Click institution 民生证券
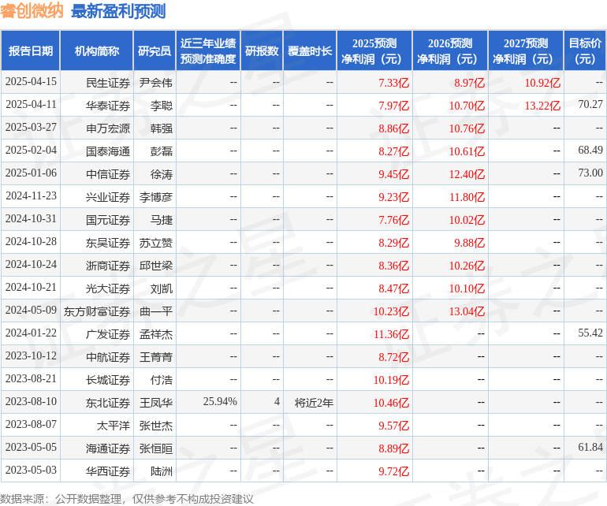This screenshot has height=506, width=607. (108, 83)
